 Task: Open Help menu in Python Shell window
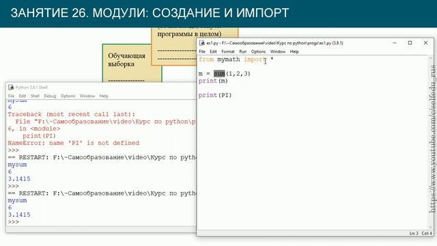104,96
